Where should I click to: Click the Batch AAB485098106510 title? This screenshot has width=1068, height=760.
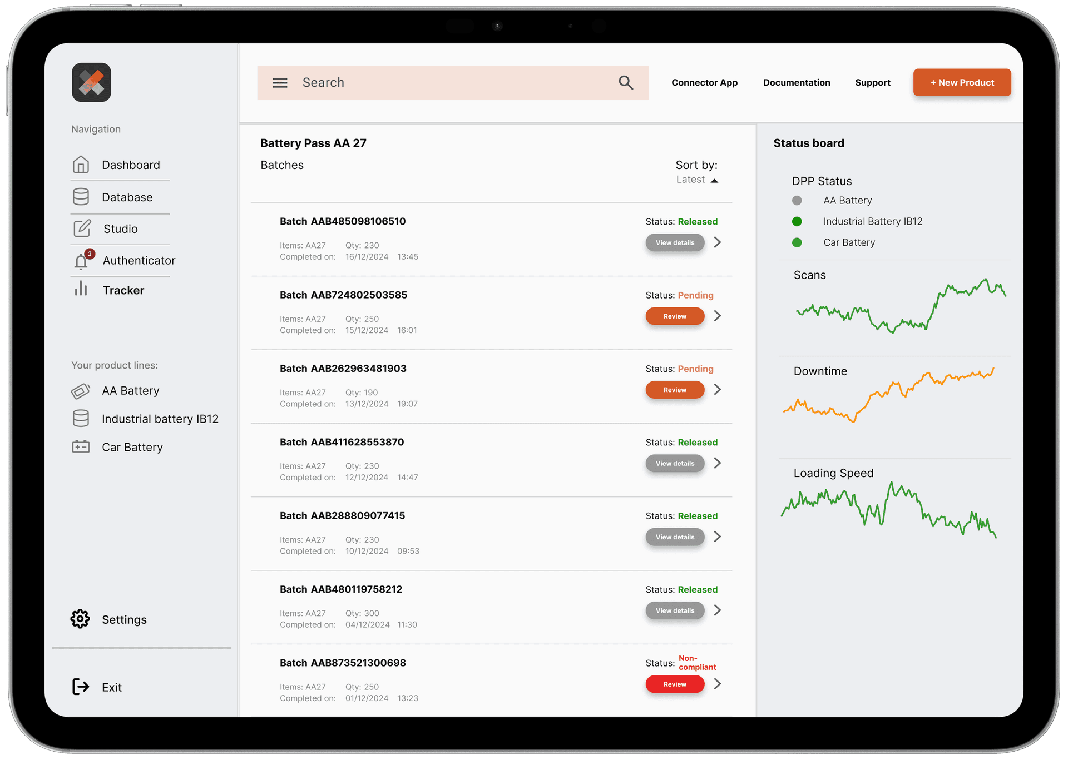coord(343,221)
